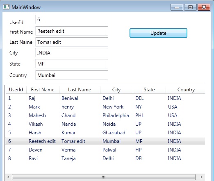Select the Mark henry row

(105, 107)
